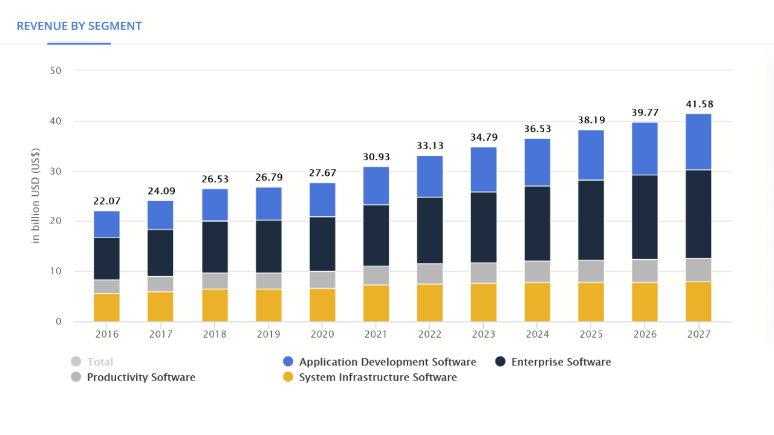Screen dimensions: 774x435
Task: Select the 2018 grey bar segment
Action: [215, 281]
